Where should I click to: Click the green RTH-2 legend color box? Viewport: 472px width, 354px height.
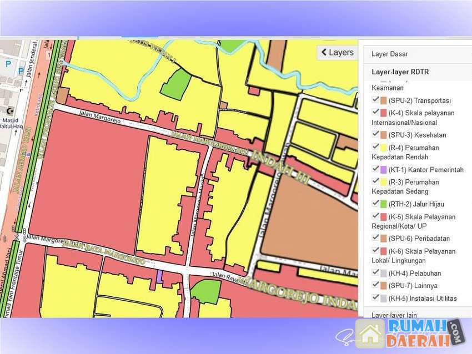tap(383, 204)
